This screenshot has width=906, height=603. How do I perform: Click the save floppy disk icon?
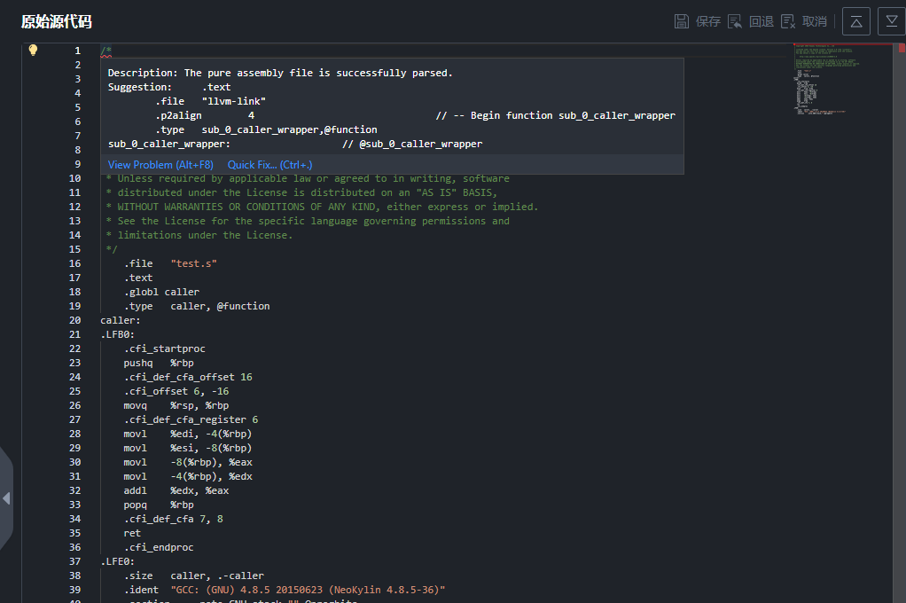pyautogui.click(x=681, y=21)
